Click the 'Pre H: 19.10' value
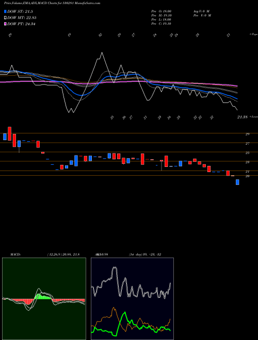The width and height of the screenshot is (258, 340). coord(162,15)
